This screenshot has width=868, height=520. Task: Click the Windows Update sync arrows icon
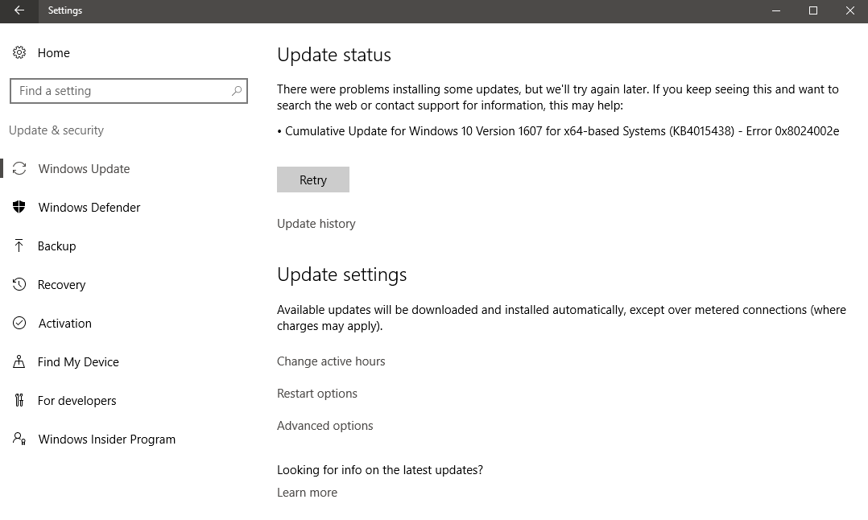coord(19,169)
